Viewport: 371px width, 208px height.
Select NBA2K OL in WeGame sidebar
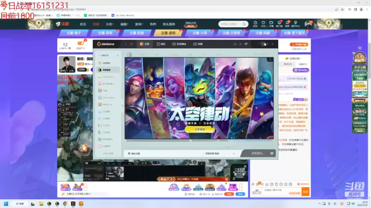coord(109,104)
